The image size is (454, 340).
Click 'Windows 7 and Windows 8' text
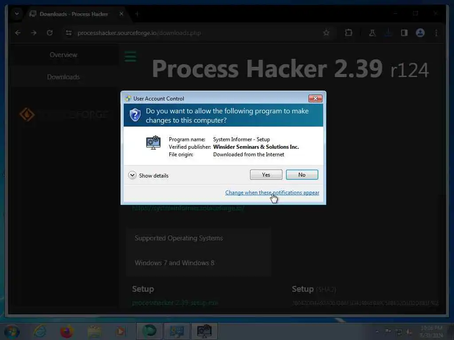[x=175, y=263]
